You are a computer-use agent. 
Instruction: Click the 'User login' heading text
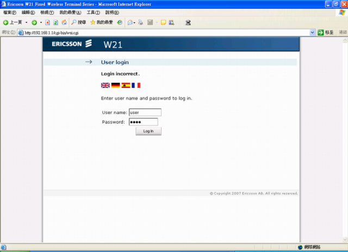pyautogui.click(x=115, y=62)
